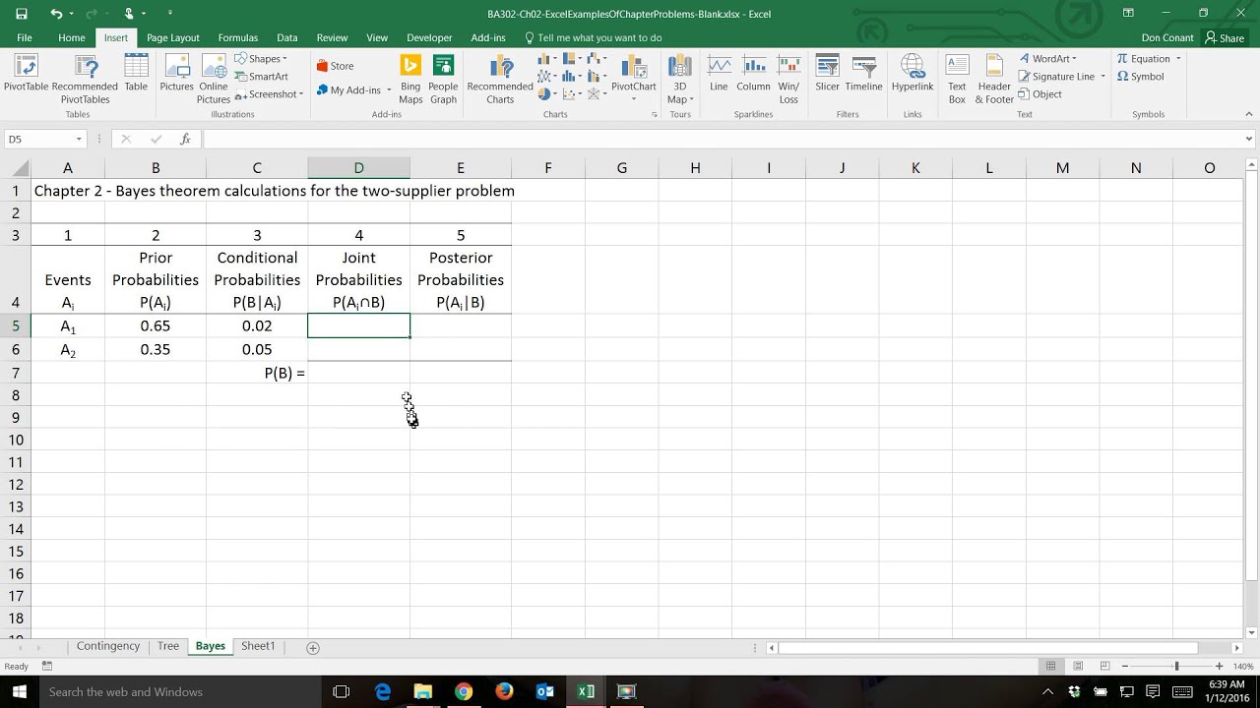Collapse the ribbon with the arrow
Image resolution: width=1260 pixels, height=708 pixels.
click(x=1249, y=116)
